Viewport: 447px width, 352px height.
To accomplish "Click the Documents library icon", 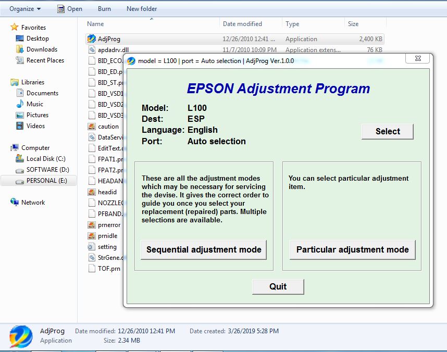I will pos(20,93).
